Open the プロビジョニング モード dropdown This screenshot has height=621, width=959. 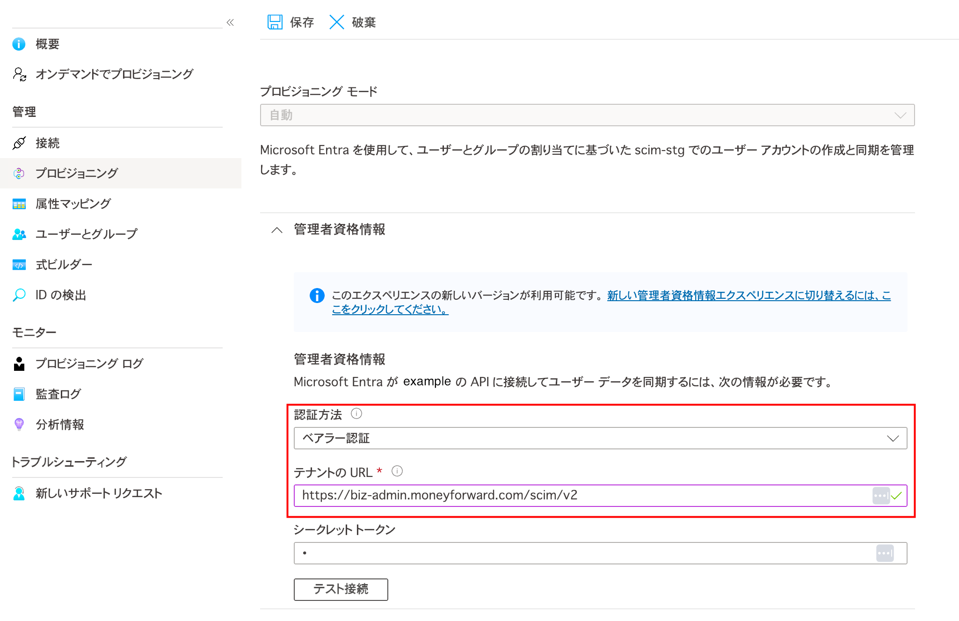pyautogui.click(x=587, y=115)
